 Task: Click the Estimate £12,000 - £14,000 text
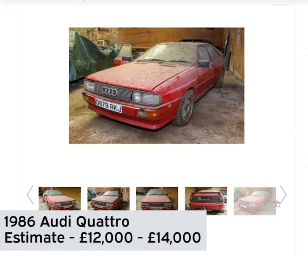coord(103,238)
